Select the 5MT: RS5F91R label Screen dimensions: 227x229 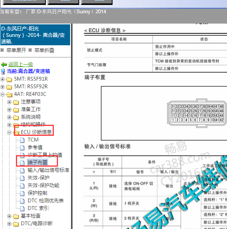click(x=31, y=79)
